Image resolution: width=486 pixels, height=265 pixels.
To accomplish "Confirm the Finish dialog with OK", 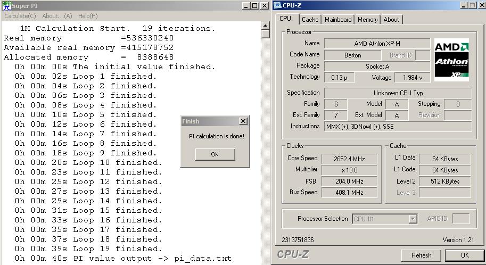I will pyautogui.click(x=215, y=154).
